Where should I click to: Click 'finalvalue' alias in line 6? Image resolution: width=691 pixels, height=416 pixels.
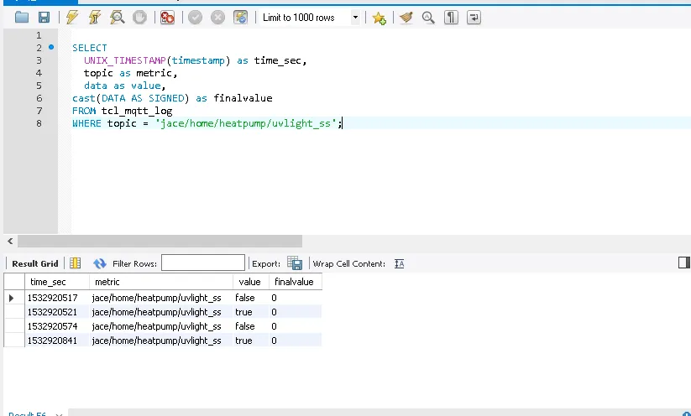[x=243, y=98]
